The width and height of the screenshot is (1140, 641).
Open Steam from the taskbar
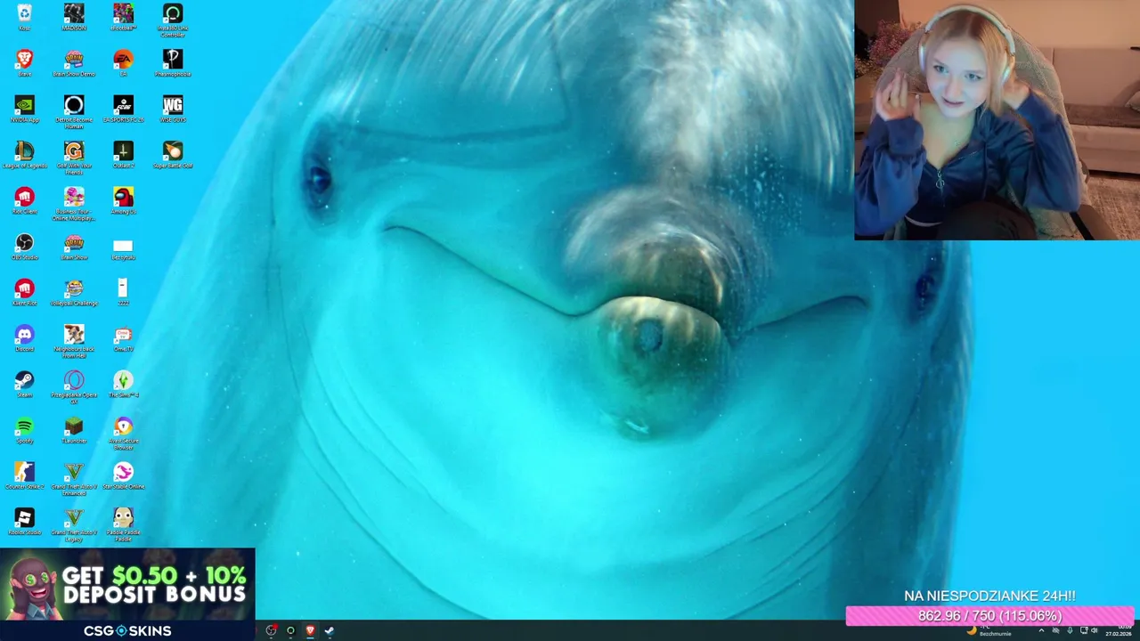(329, 630)
